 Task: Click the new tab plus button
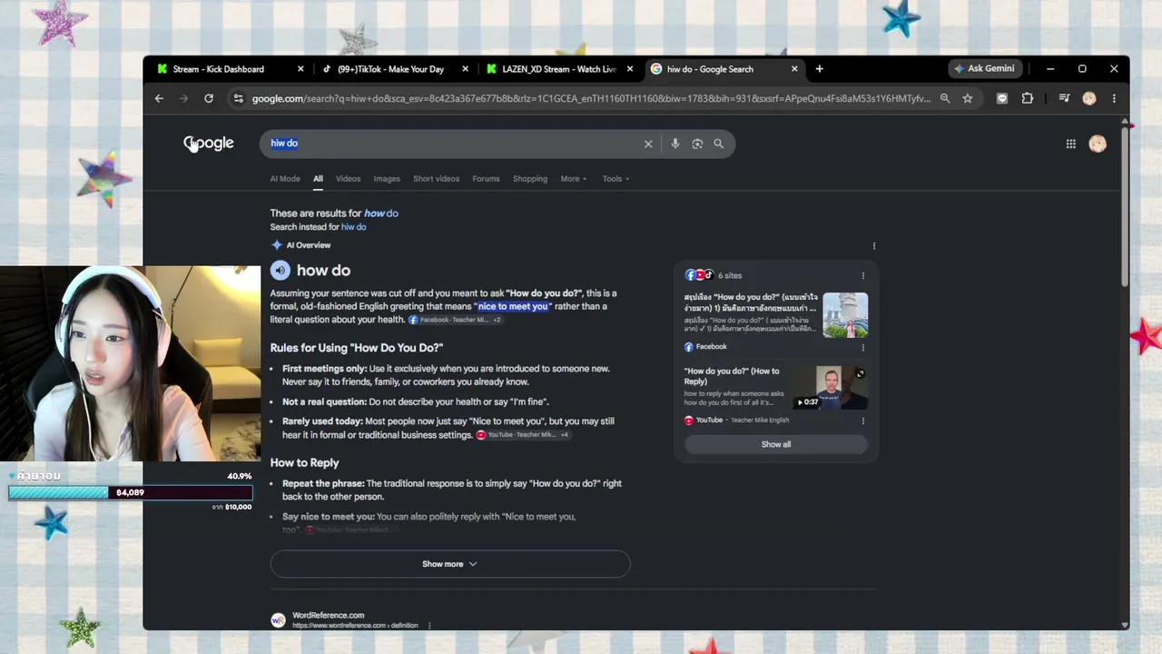pyautogui.click(x=819, y=69)
